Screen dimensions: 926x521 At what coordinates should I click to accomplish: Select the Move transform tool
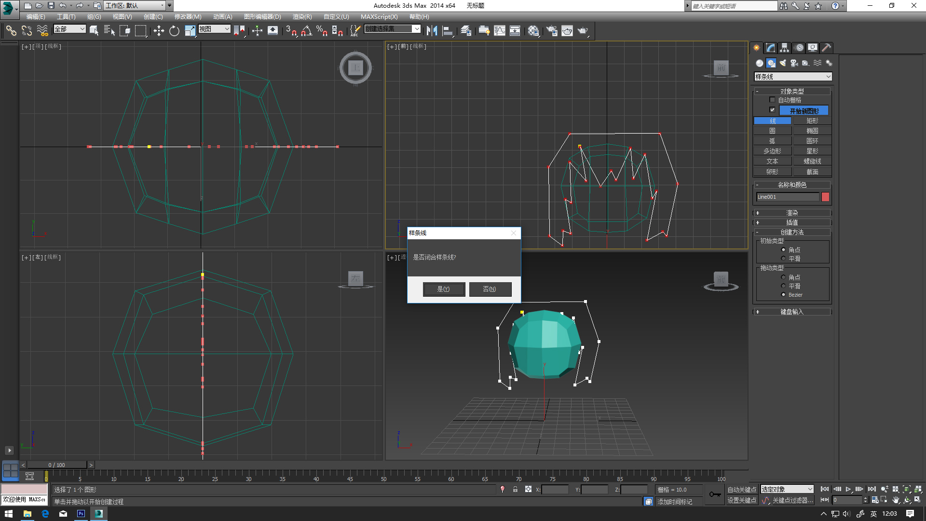point(159,31)
